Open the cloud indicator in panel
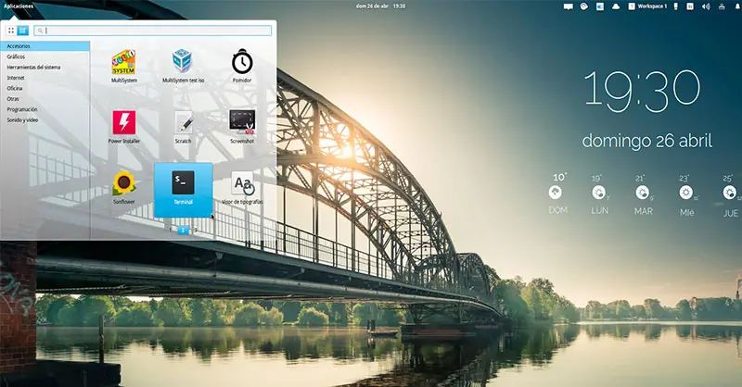 [x=616, y=6]
